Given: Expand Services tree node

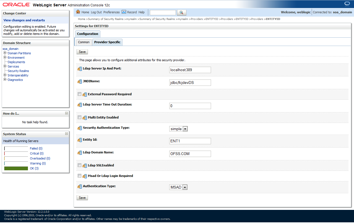Looking at the screenshot, I should point(5,66).
